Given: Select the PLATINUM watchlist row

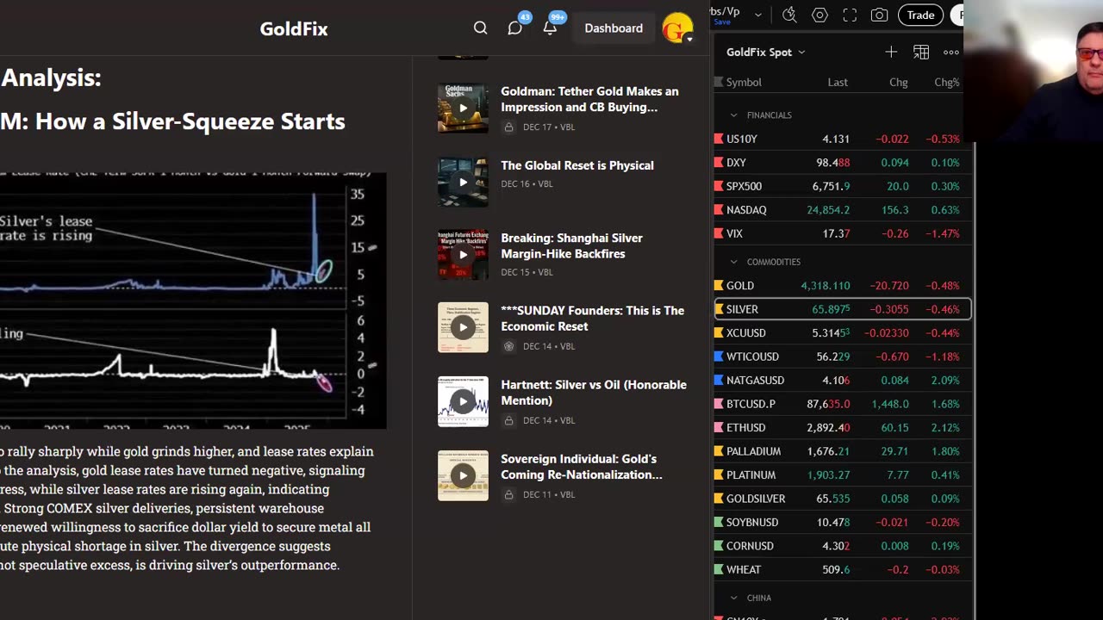Looking at the screenshot, I should coord(843,475).
